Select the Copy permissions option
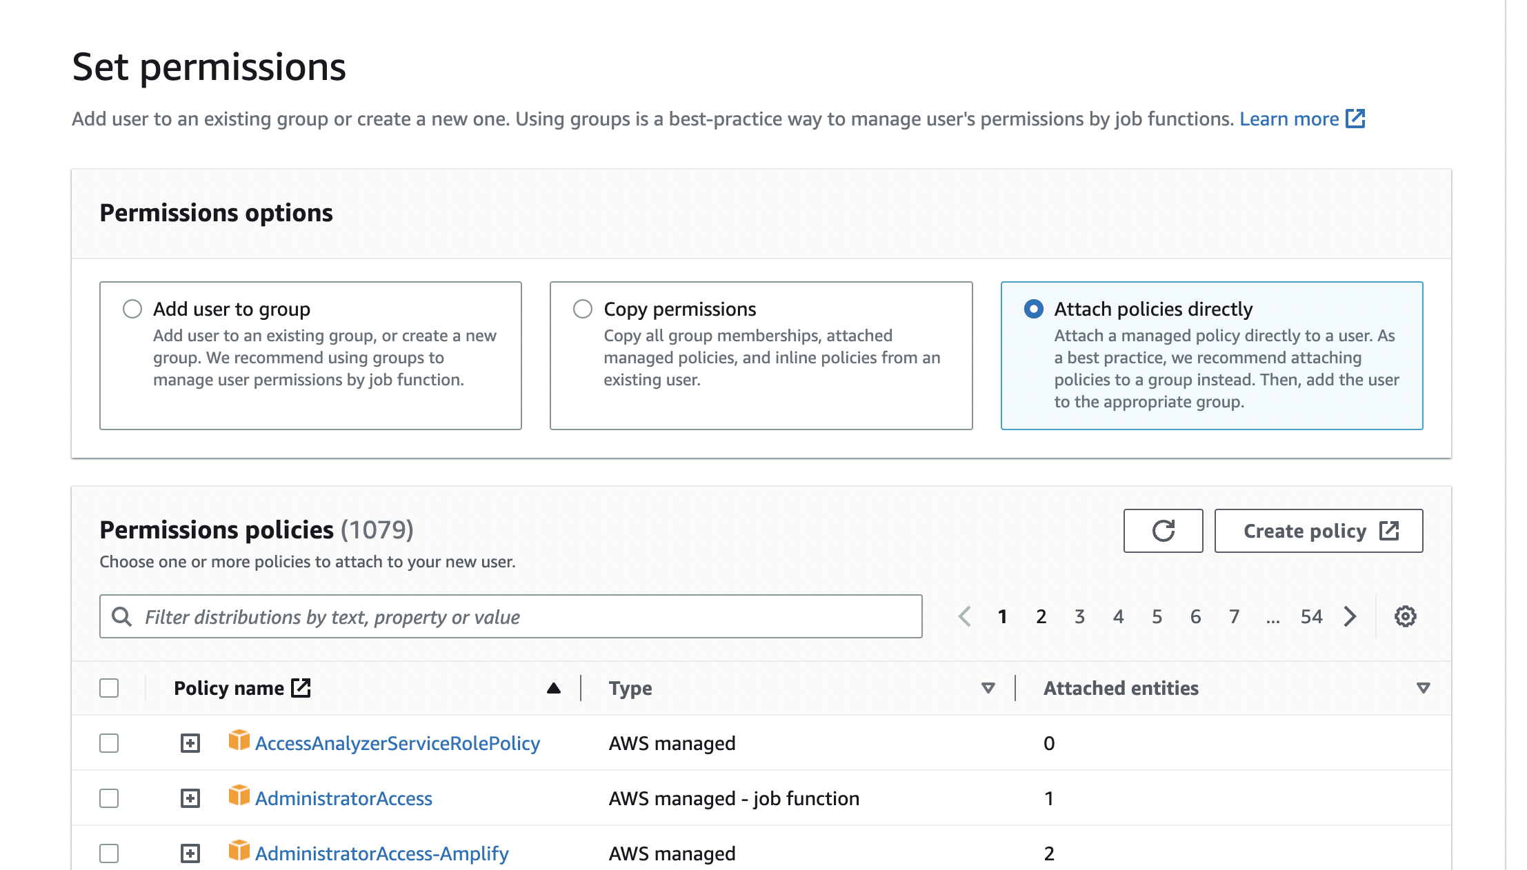Image resolution: width=1527 pixels, height=870 pixels. coord(581,309)
